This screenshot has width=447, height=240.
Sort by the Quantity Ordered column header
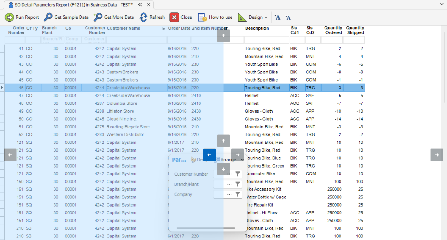332,30
